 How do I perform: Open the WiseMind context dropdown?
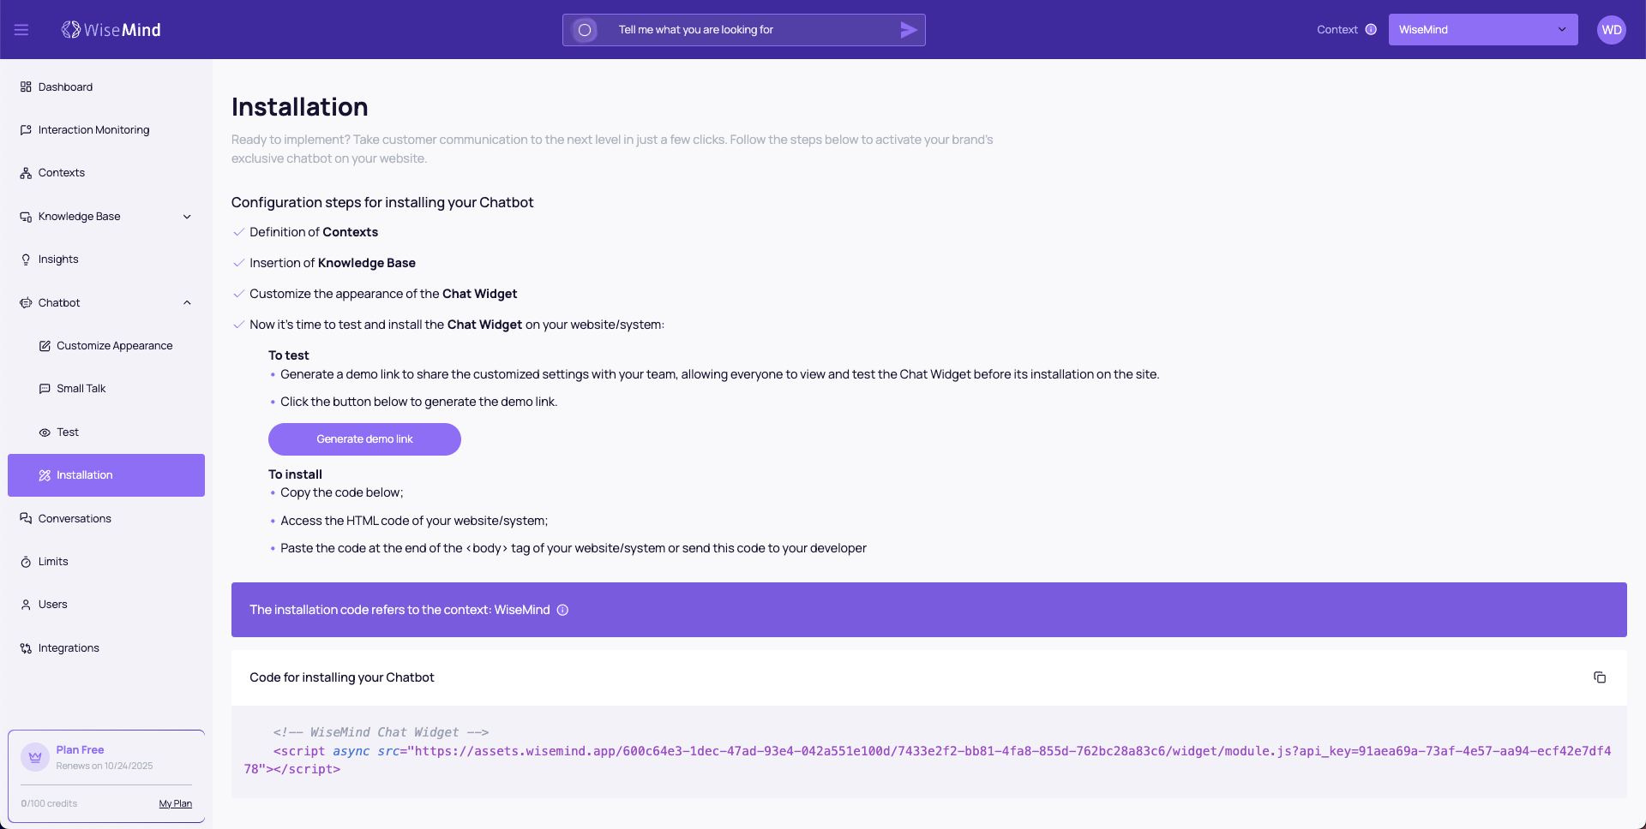click(x=1482, y=30)
